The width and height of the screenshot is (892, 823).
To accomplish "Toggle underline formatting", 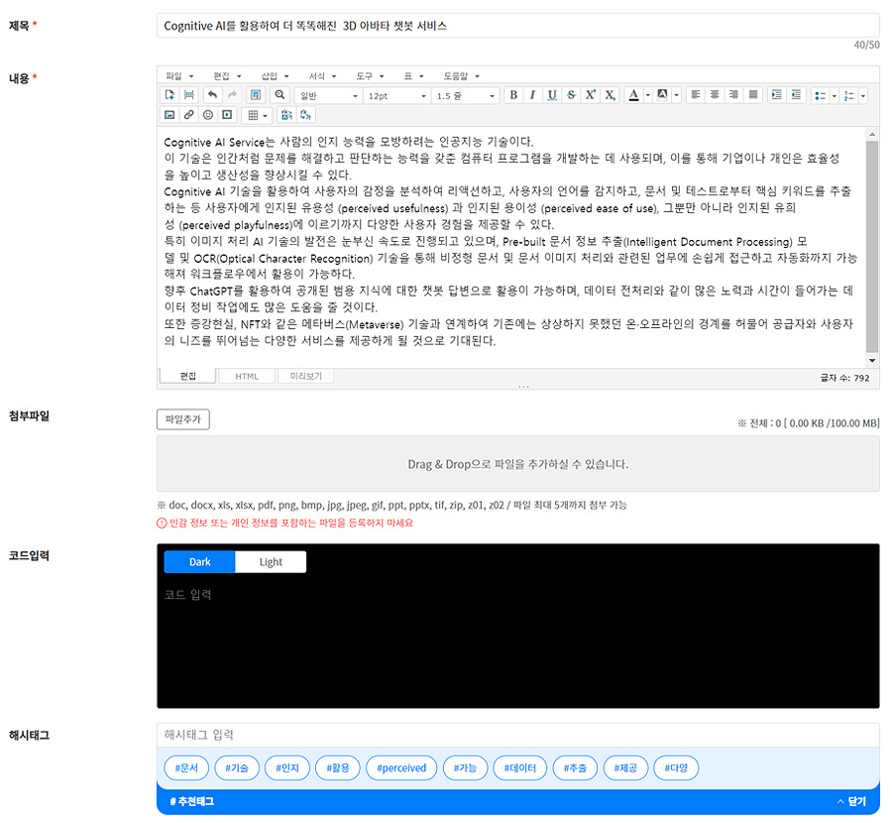I will [552, 95].
